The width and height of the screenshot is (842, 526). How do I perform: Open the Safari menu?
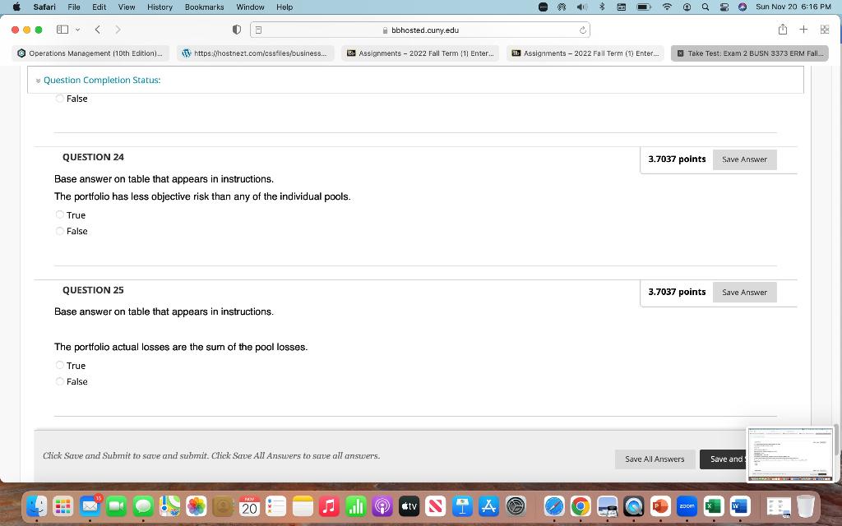(44, 7)
